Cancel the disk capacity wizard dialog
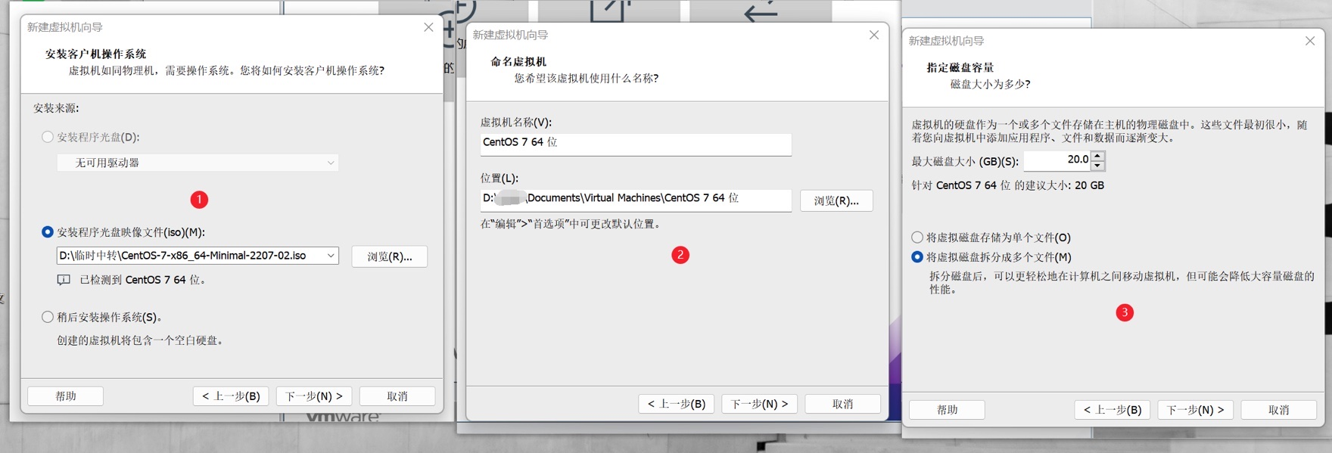The width and height of the screenshot is (1332, 453). pos(1279,409)
